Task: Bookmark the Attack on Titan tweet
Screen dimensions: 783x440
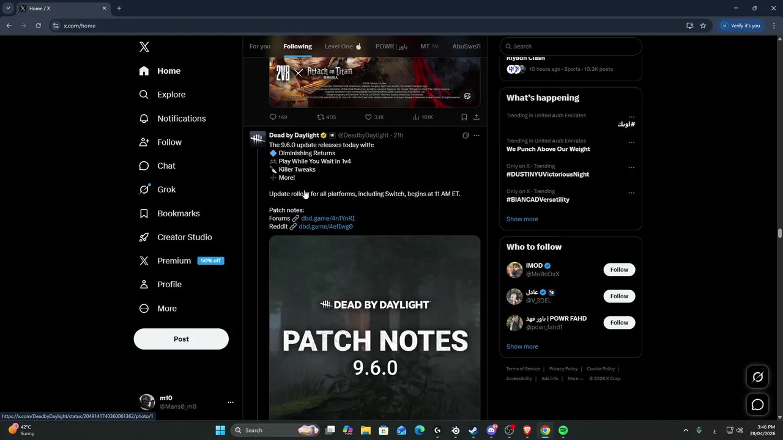Action: point(464,117)
